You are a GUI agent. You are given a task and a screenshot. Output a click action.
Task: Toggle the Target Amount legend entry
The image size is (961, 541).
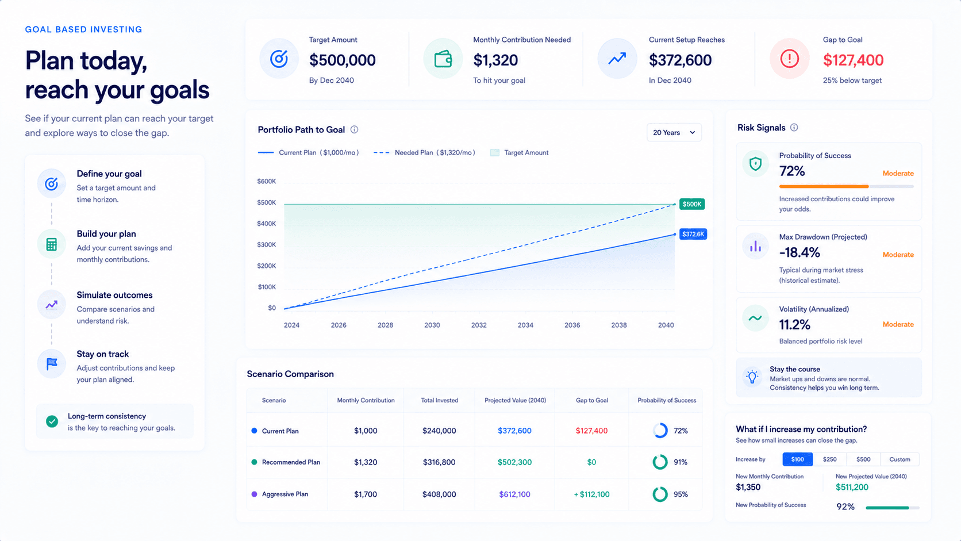[519, 153]
